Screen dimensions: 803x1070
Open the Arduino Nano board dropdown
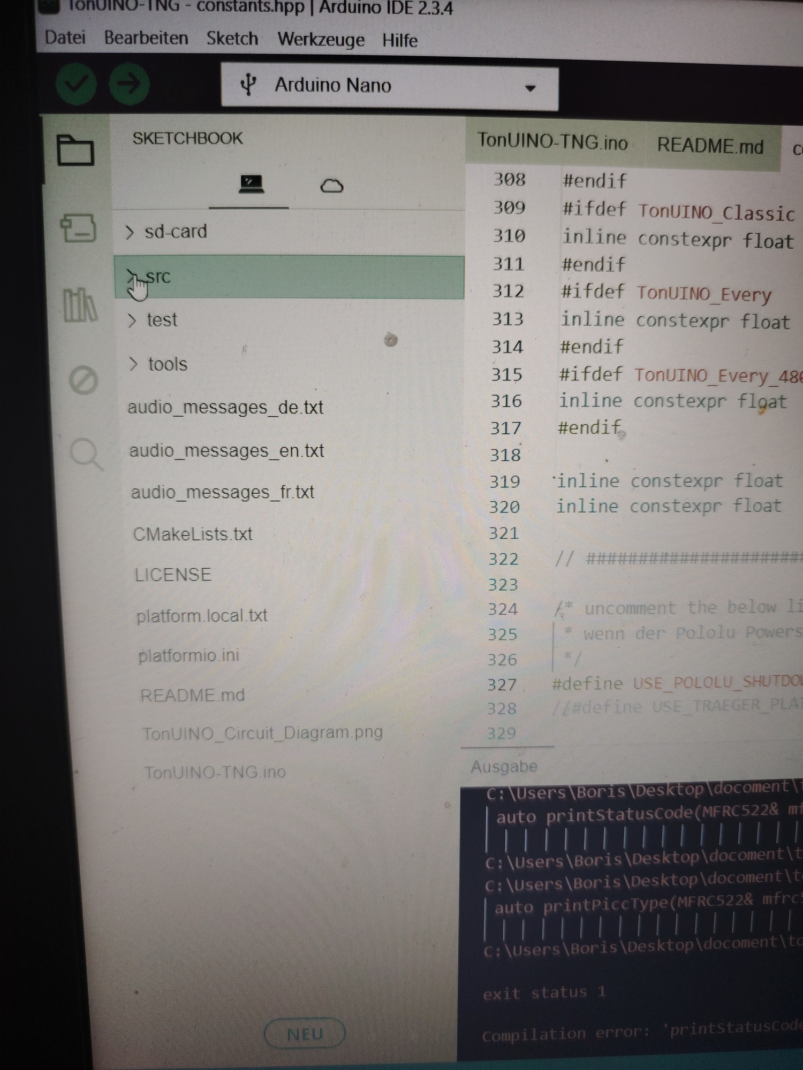(x=389, y=86)
